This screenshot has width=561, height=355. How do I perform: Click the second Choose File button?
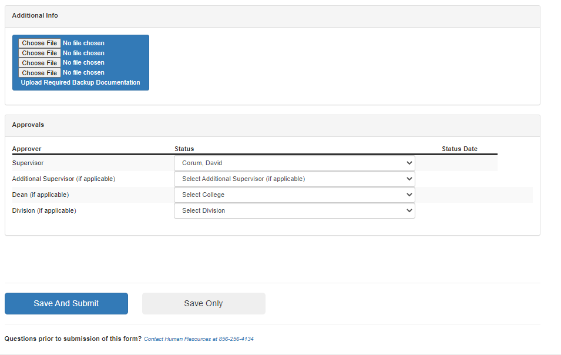pos(39,53)
